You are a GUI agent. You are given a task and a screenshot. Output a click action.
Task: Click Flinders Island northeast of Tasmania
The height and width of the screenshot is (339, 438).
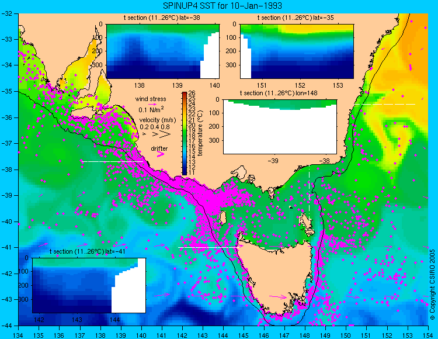pyautogui.click(x=307, y=224)
